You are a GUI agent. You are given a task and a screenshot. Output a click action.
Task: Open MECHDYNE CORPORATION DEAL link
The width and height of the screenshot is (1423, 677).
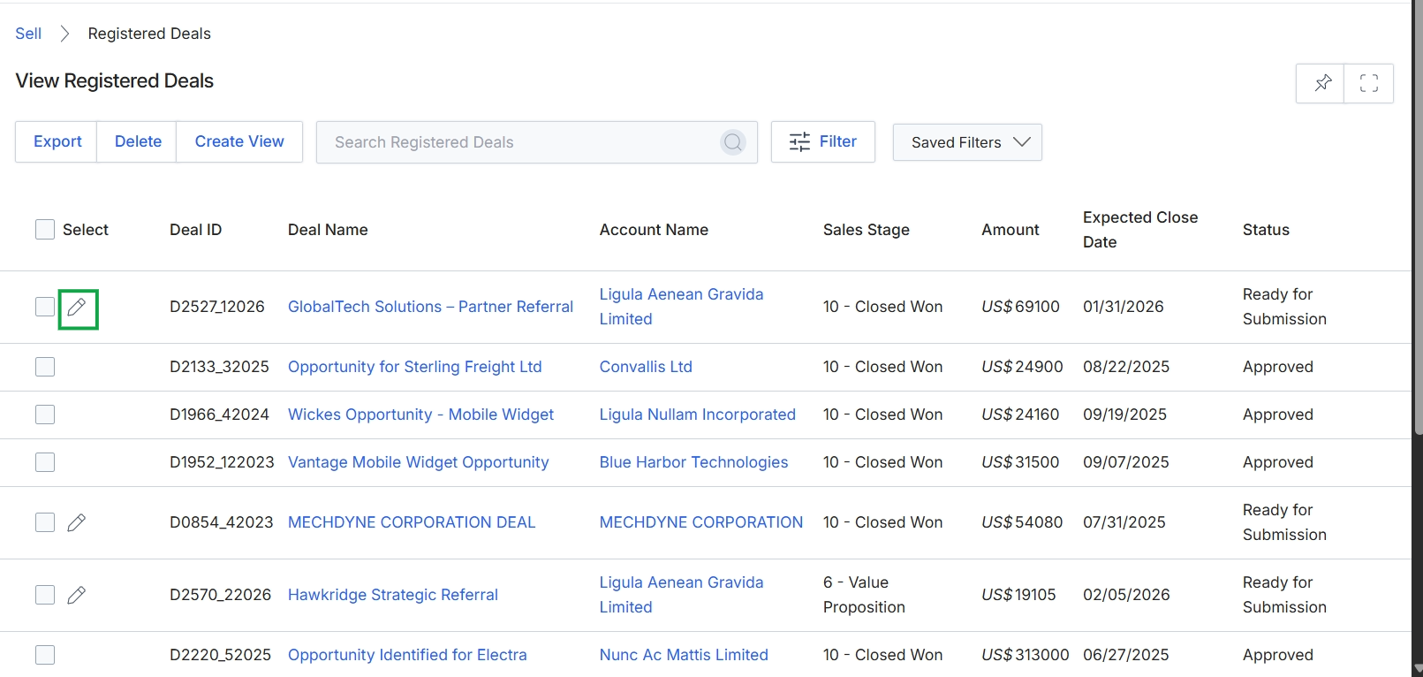click(x=412, y=522)
